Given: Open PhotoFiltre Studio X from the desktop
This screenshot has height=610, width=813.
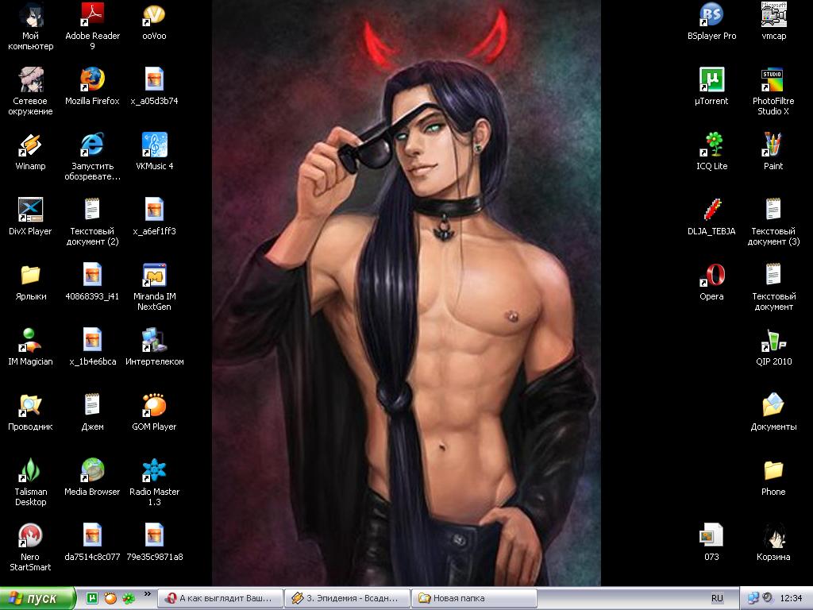Looking at the screenshot, I should tap(773, 79).
